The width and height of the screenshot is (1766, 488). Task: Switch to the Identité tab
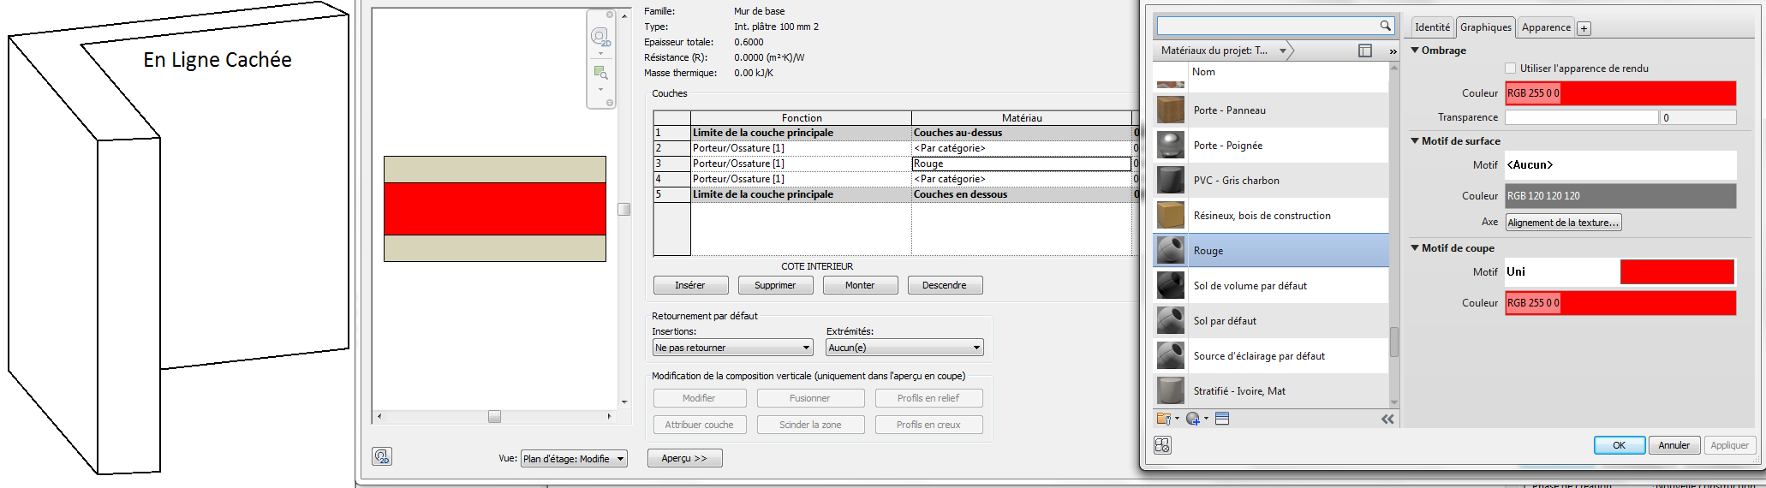(1432, 27)
